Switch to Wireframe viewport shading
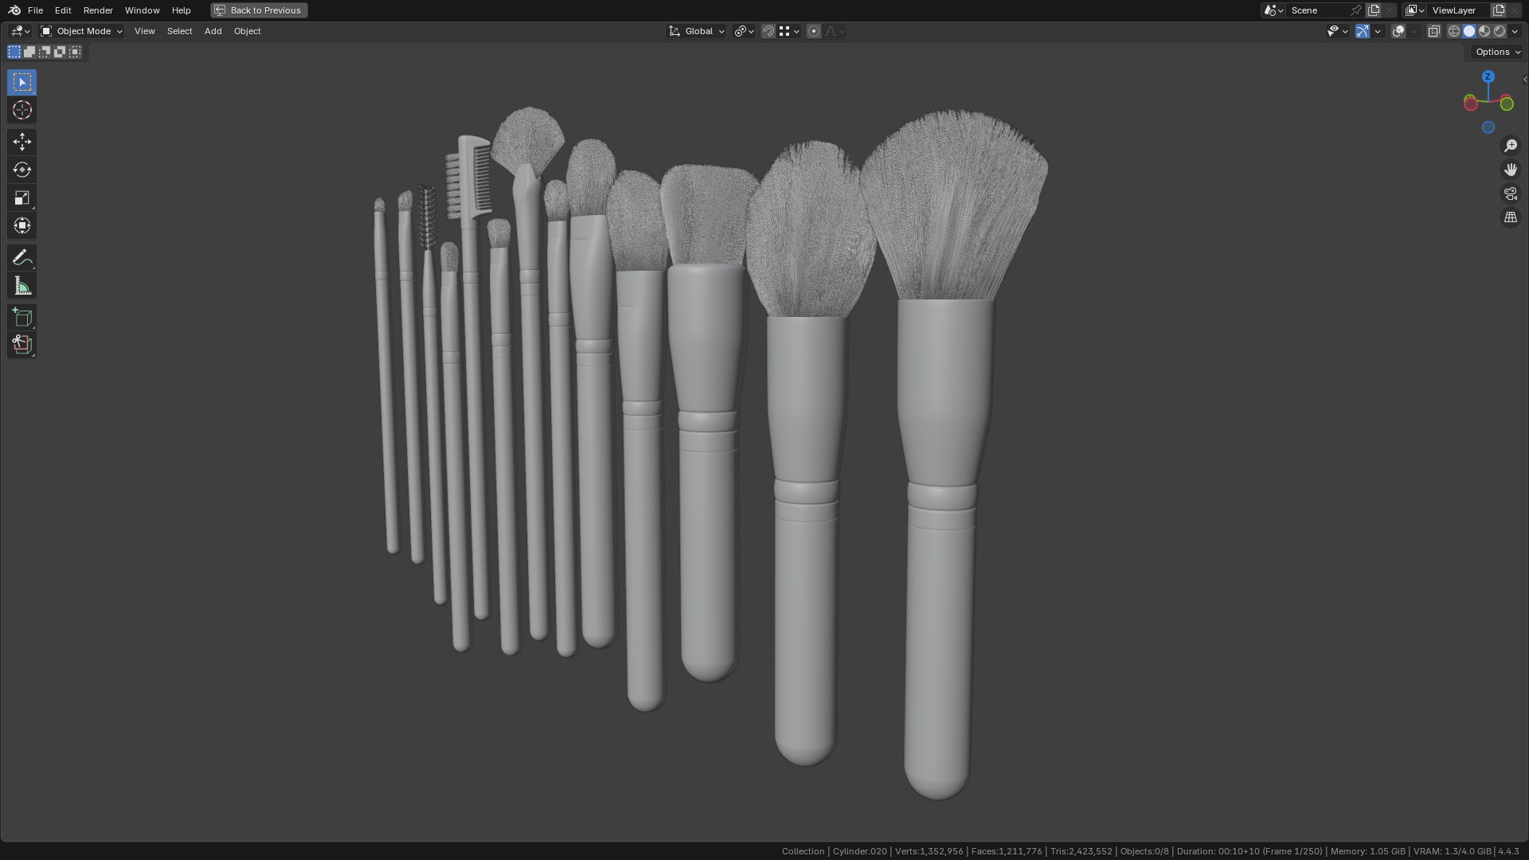This screenshot has height=860, width=1529. tap(1454, 31)
